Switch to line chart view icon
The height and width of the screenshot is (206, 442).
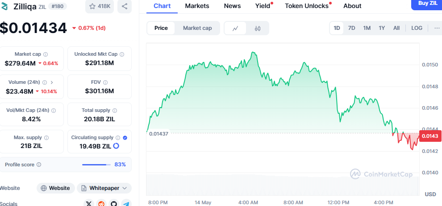click(x=235, y=28)
